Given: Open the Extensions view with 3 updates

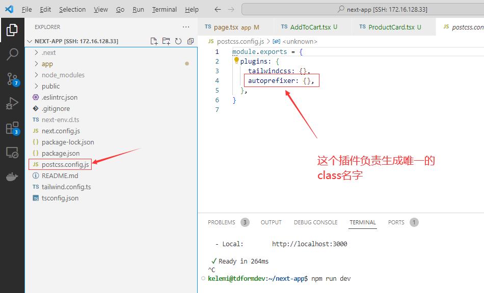Looking at the screenshot, I should pyautogui.click(x=12, y=128).
